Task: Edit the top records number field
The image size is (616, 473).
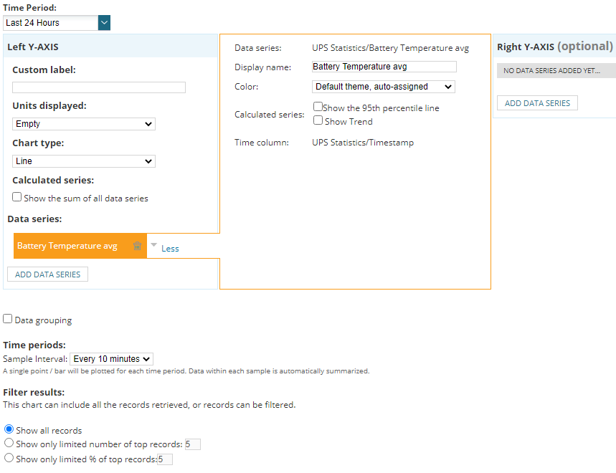Action: (x=192, y=444)
